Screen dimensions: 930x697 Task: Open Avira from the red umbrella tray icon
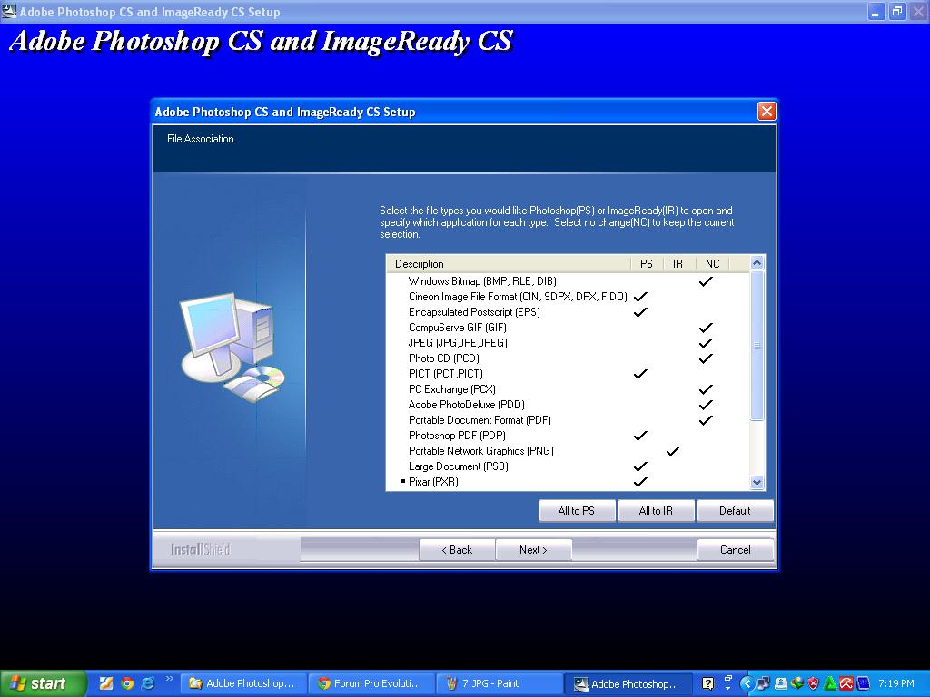click(845, 683)
